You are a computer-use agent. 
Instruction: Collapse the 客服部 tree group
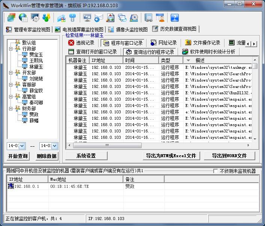pyautogui.click(x=10, y=85)
